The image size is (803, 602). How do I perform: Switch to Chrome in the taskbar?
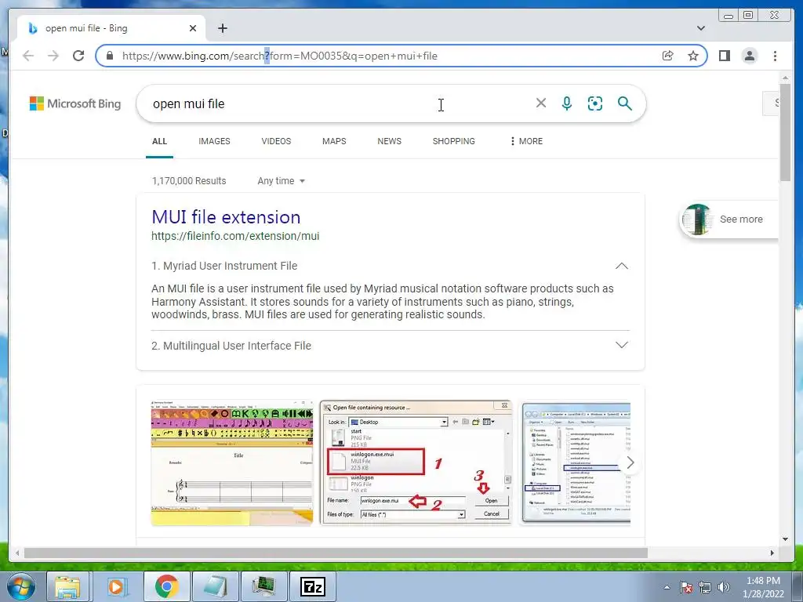pyautogui.click(x=166, y=586)
